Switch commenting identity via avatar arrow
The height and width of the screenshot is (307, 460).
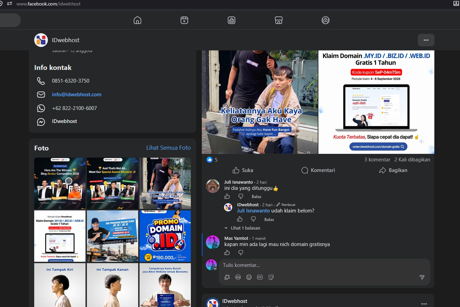tap(215, 269)
